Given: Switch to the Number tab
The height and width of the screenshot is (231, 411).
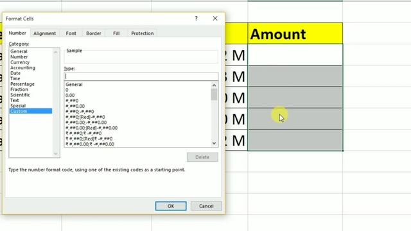Looking at the screenshot, I should tap(17, 33).
